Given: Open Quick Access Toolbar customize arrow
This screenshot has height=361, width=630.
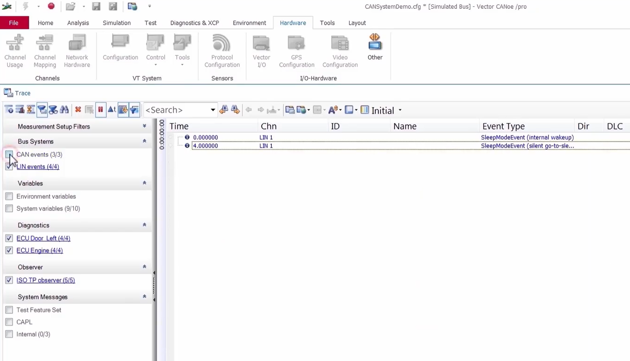Looking at the screenshot, I should (150, 6).
